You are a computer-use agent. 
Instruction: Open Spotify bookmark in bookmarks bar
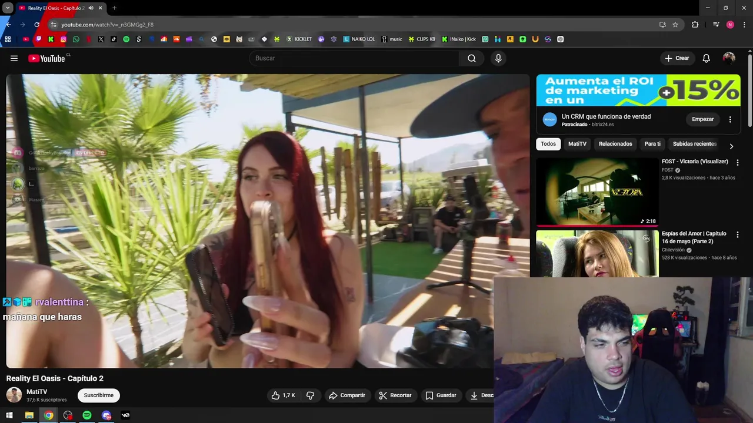coord(126,39)
